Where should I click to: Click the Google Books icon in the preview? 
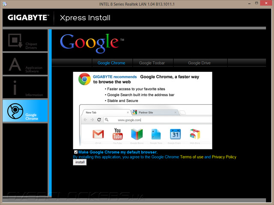pyautogui.click(x=137, y=134)
